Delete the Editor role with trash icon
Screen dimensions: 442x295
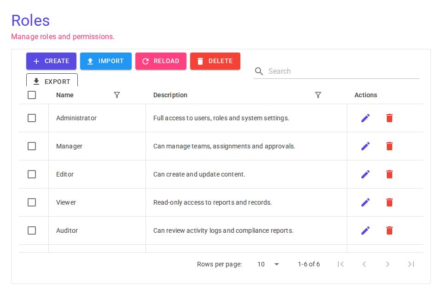[389, 174]
